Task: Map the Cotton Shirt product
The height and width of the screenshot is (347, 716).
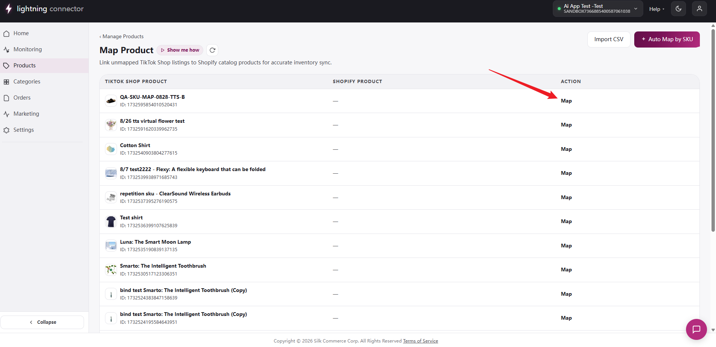Action: click(x=566, y=149)
